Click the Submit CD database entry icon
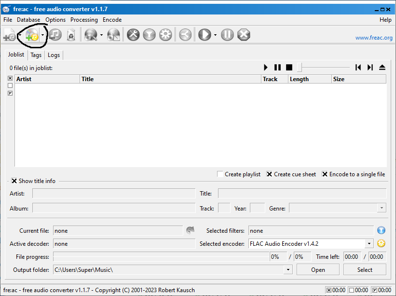Viewport: 396px width, 296px height. (113, 35)
